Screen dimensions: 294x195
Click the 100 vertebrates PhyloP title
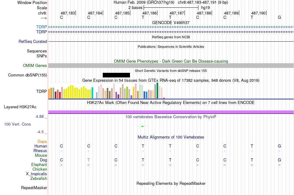pyautogui.click(x=171, y=117)
